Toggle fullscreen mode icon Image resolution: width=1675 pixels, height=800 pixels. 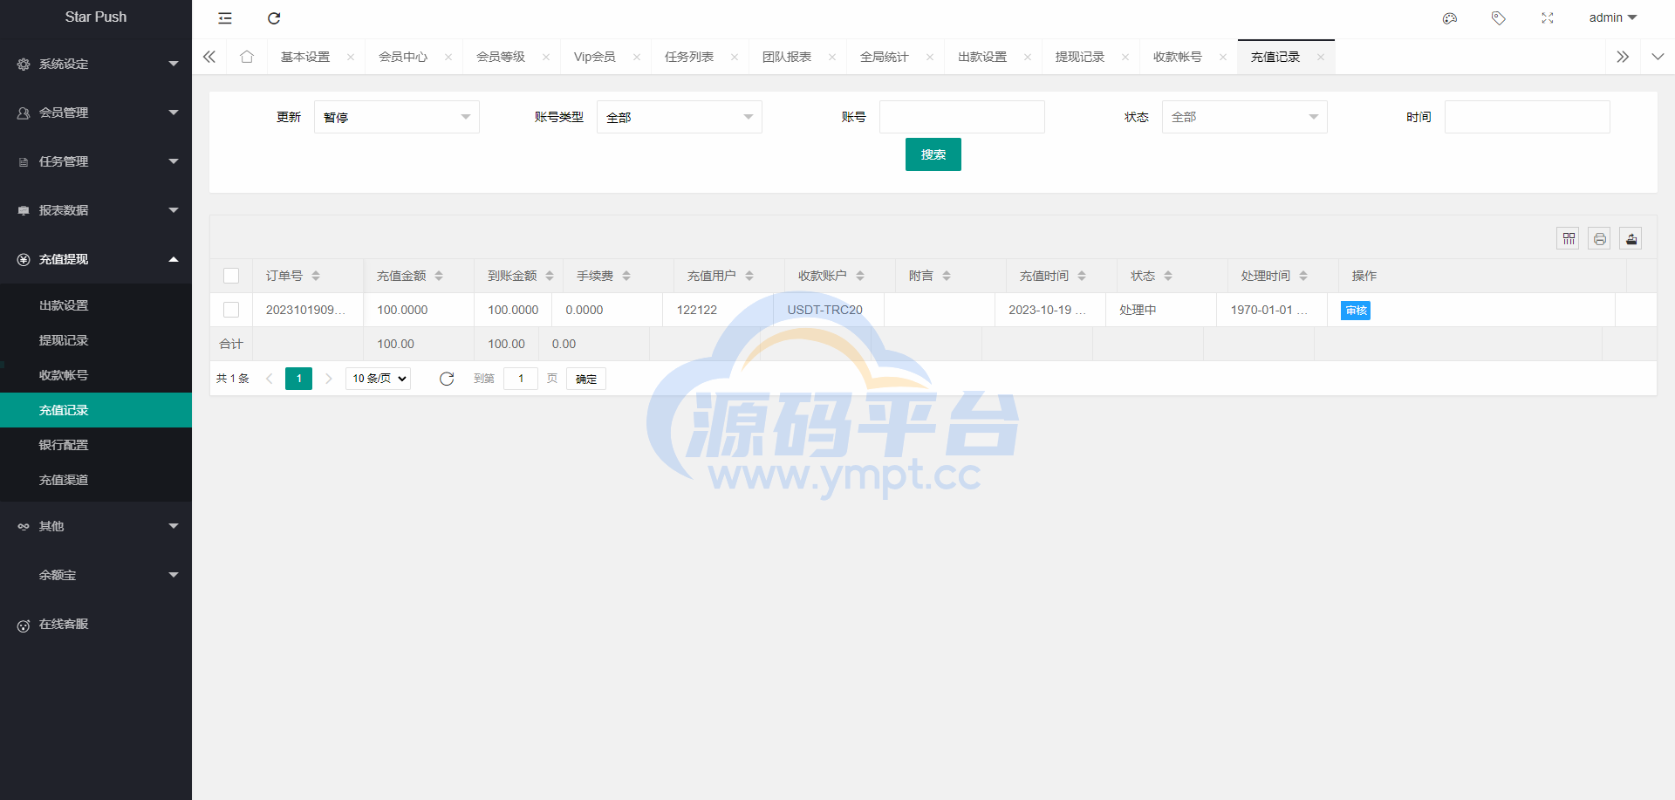[x=1548, y=18]
